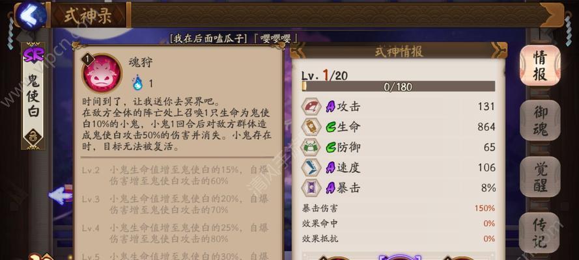Tap the blue back arrow button
The height and width of the screenshot is (260, 579).
click(32, 16)
